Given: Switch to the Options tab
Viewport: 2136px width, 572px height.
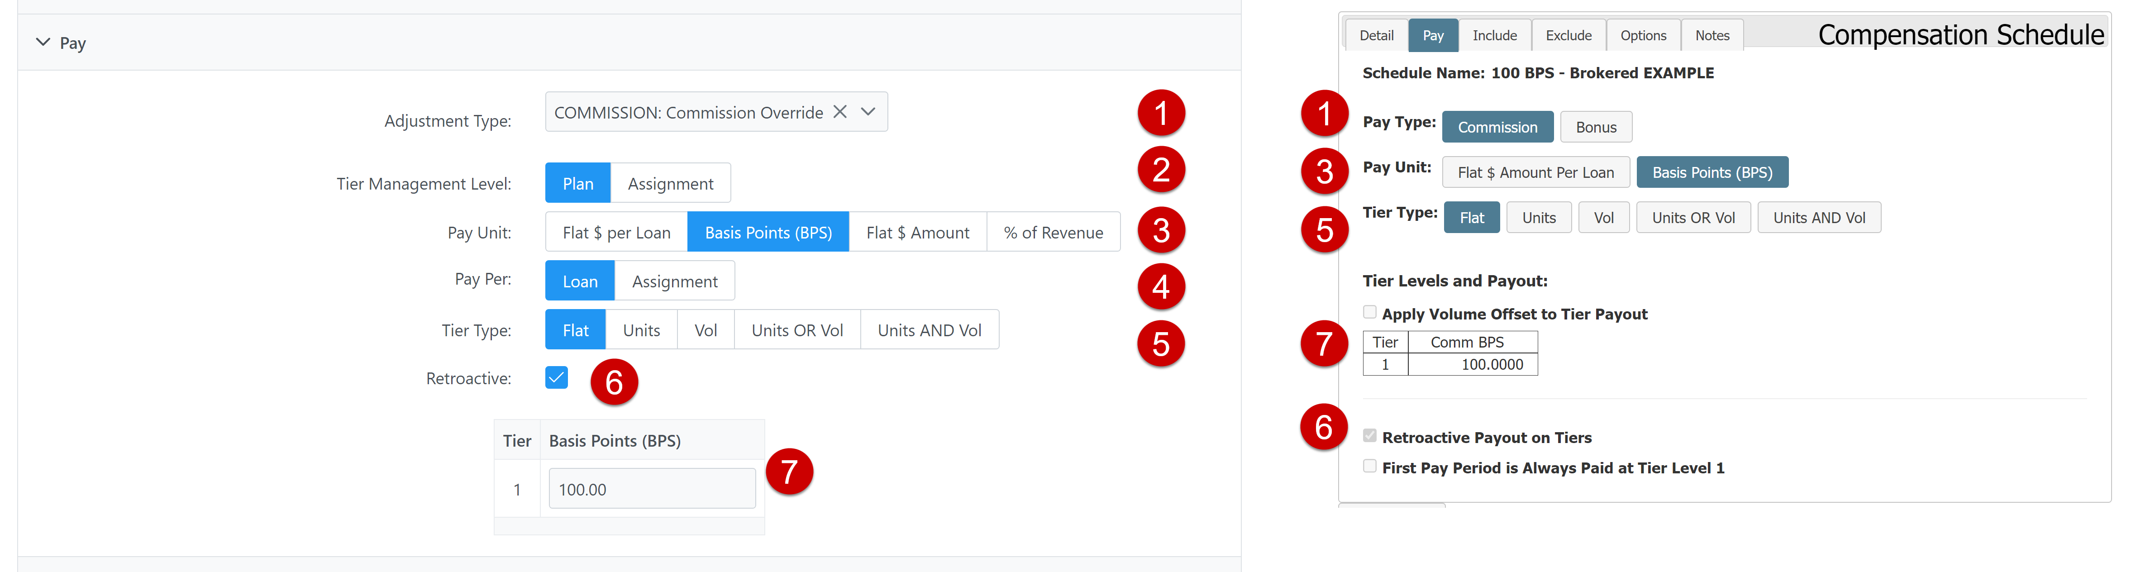Looking at the screenshot, I should tap(1643, 36).
